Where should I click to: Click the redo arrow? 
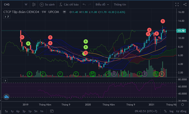90,5
